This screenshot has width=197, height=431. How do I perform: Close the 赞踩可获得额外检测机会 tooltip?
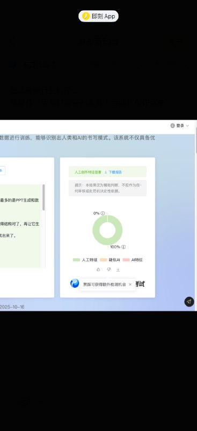pyautogui.click(x=130, y=284)
